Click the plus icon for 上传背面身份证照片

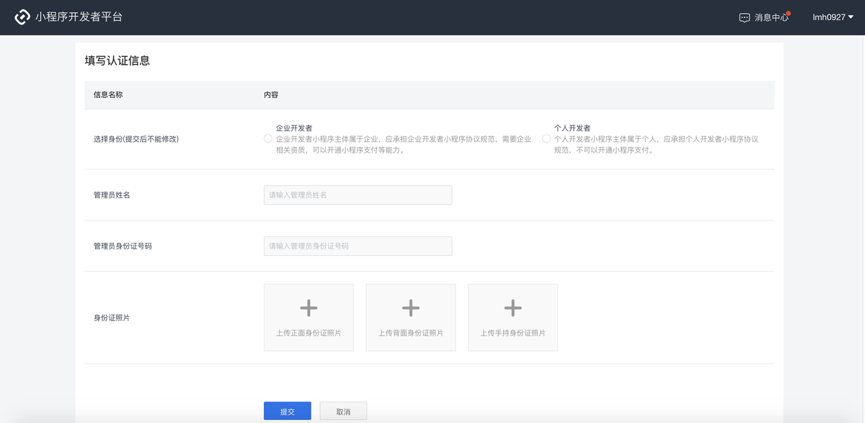[411, 308]
